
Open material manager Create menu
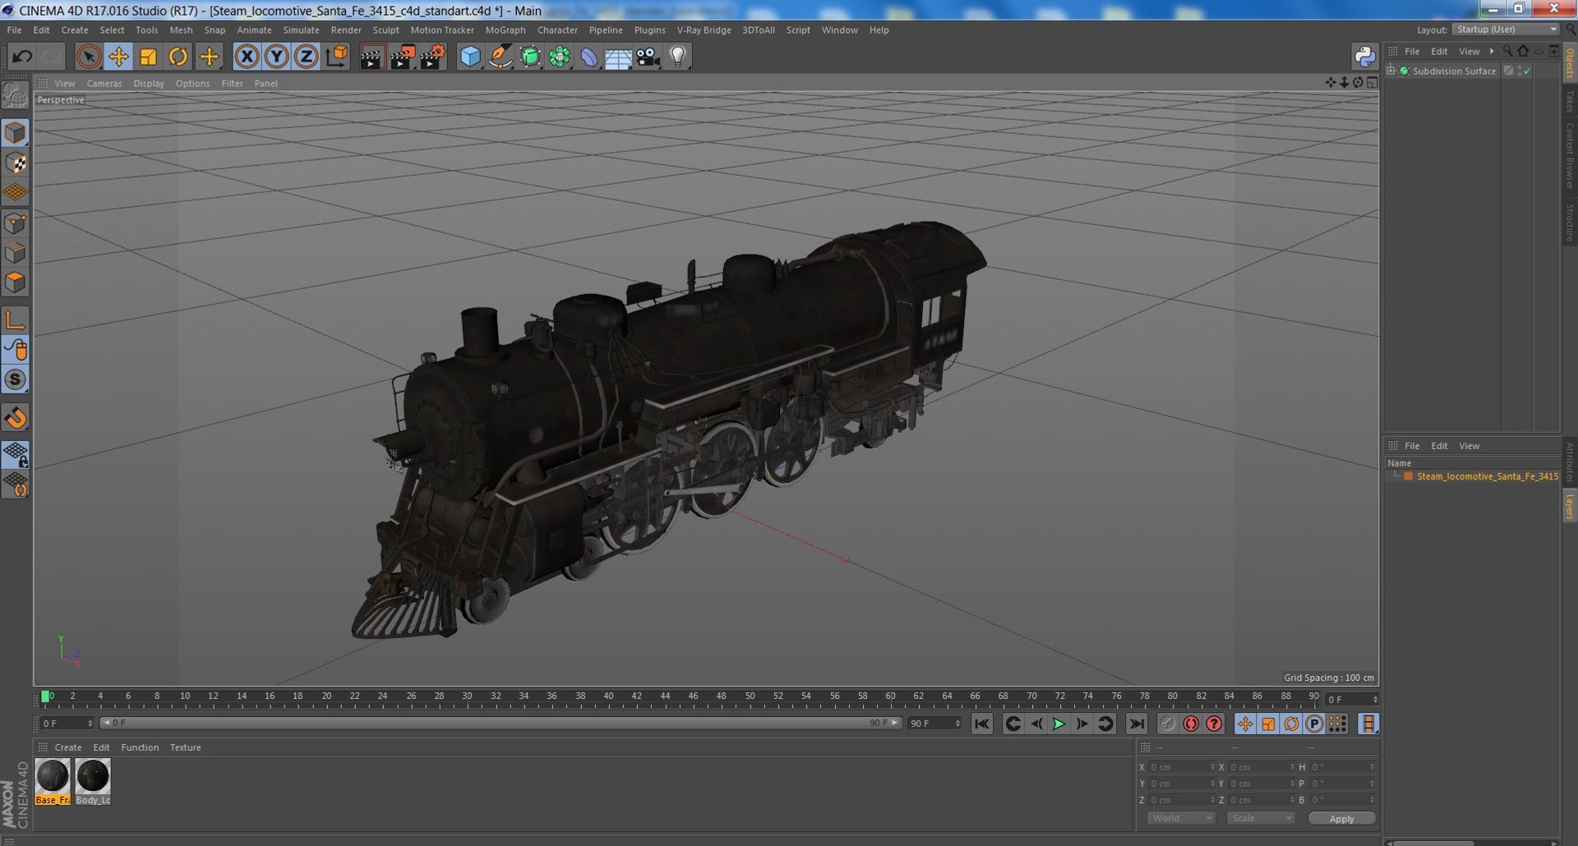(x=67, y=747)
